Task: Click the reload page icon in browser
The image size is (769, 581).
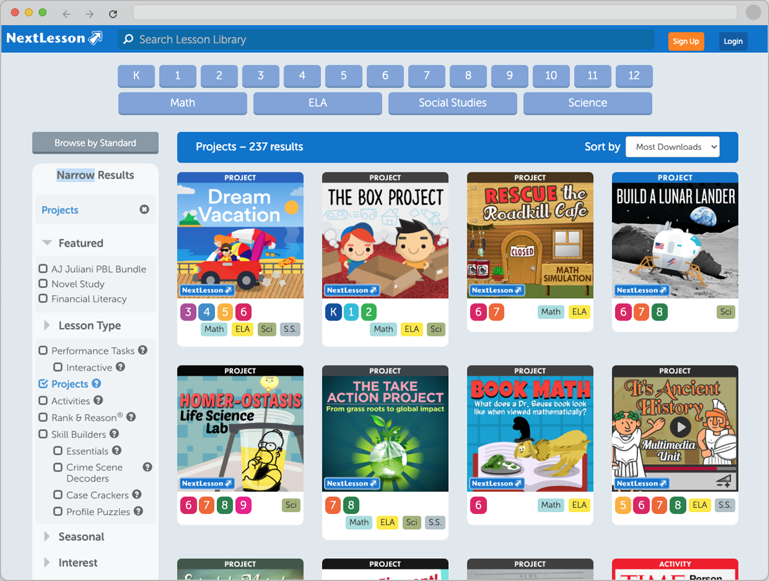Action: tap(113, 14)
